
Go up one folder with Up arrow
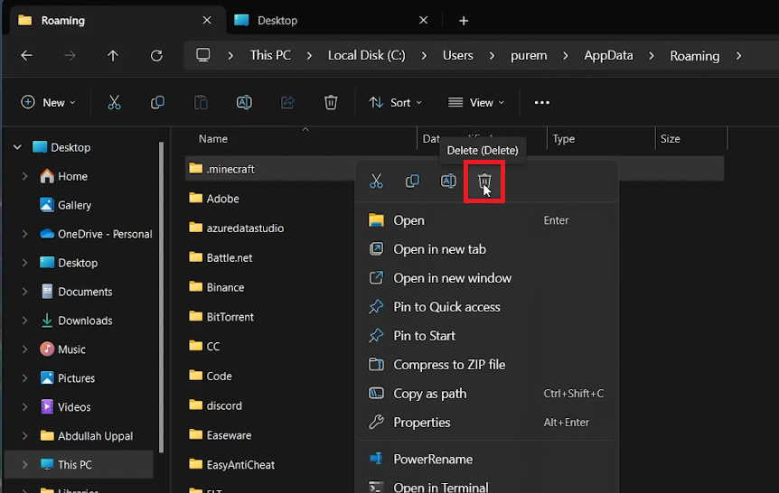pos(113,56)
